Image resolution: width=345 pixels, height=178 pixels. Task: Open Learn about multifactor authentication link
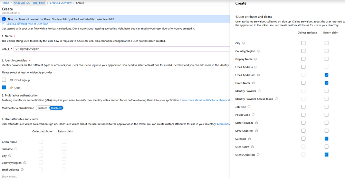pyautogui.click(x=205, y=100)
